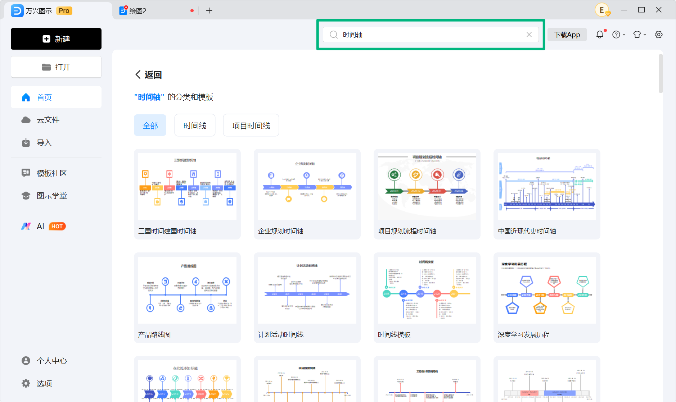Open the top-right settings gear

[x=659, y=35]
